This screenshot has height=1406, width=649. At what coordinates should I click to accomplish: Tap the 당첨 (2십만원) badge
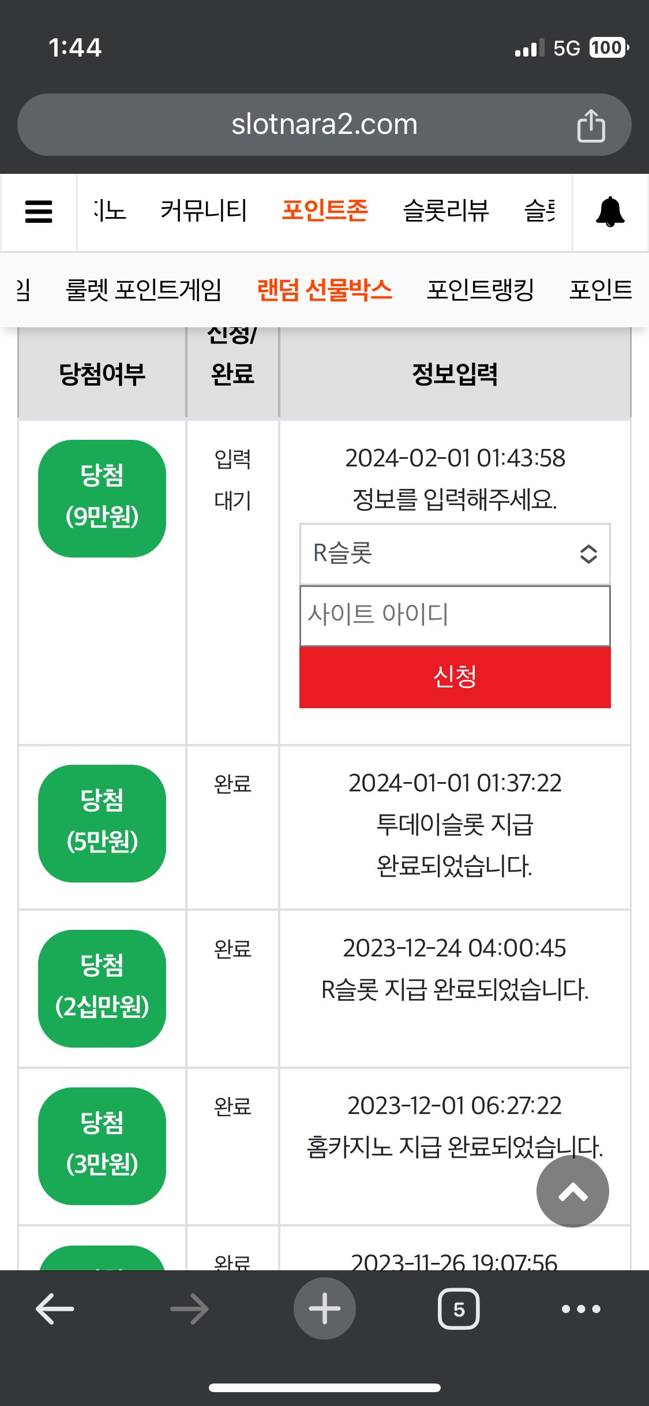[102, 988]
